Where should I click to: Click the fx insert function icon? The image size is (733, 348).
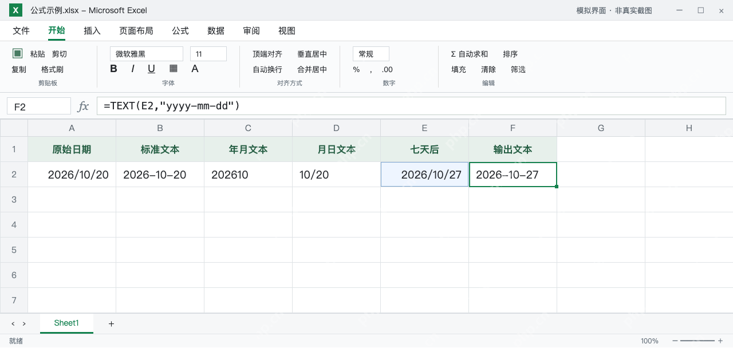tap(83, 106)
